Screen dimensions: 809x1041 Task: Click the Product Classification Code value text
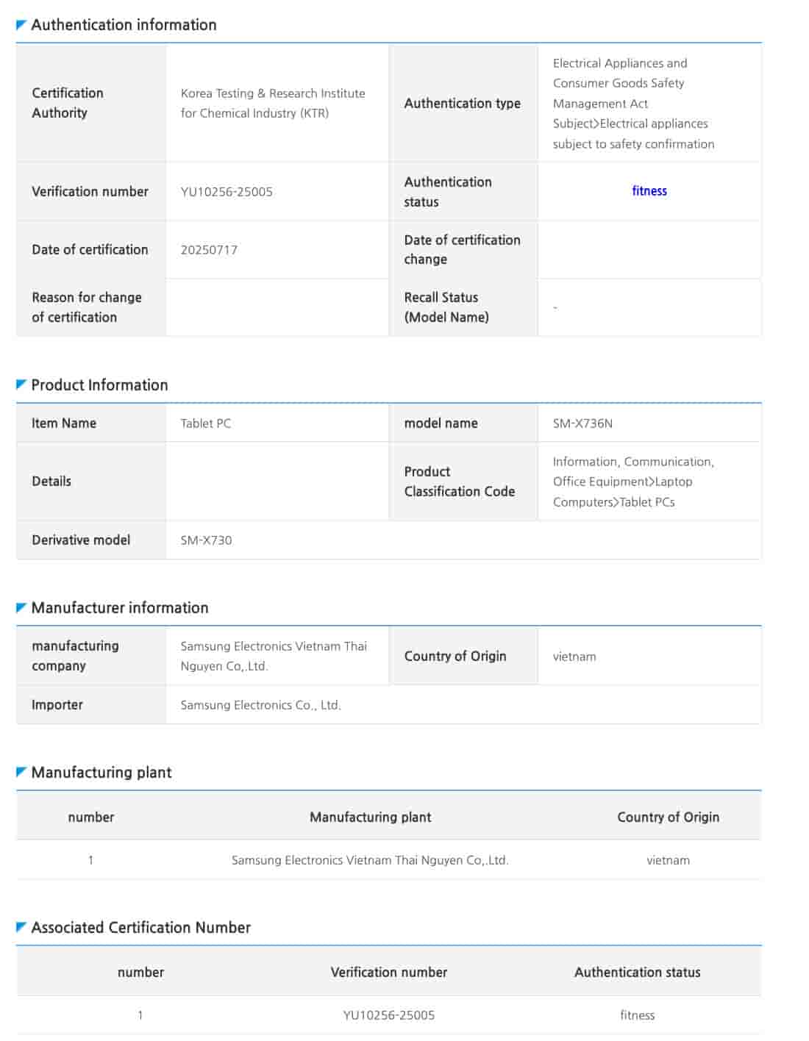(x=633, y=482)
